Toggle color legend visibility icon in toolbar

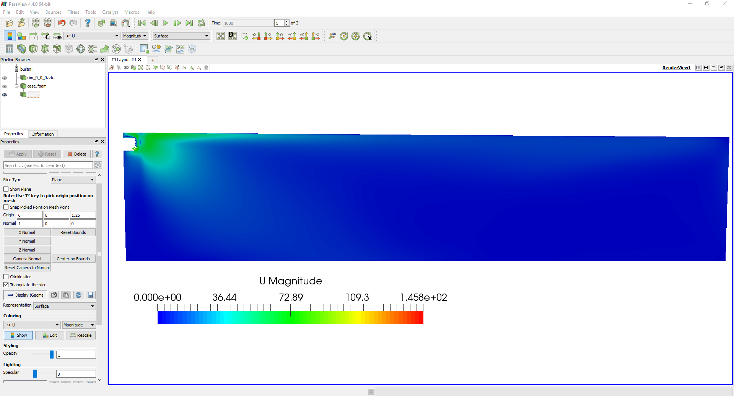pyautogui.click(x=10, y=36)
